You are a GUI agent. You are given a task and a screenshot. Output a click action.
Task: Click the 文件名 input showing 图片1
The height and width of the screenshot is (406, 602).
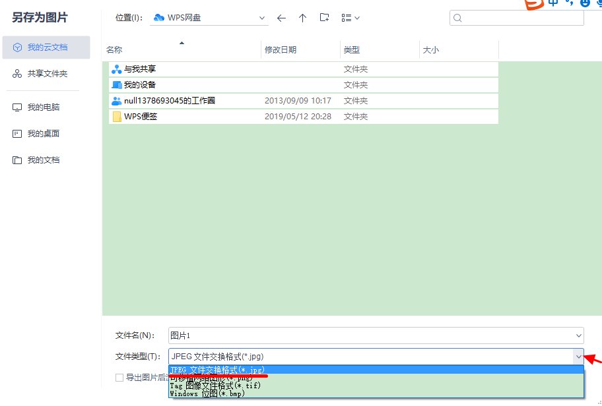[264, 335]
